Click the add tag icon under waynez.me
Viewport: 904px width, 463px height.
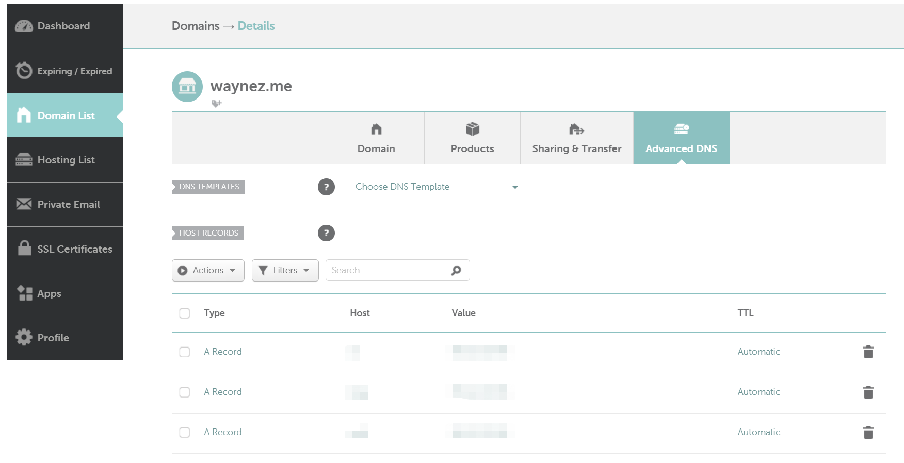[x=216, y=104]
